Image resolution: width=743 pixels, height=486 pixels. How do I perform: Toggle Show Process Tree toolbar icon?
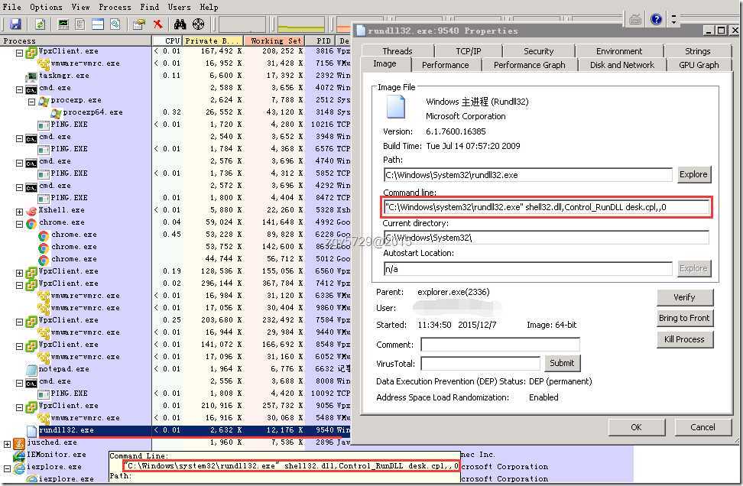tap(80, 24)
